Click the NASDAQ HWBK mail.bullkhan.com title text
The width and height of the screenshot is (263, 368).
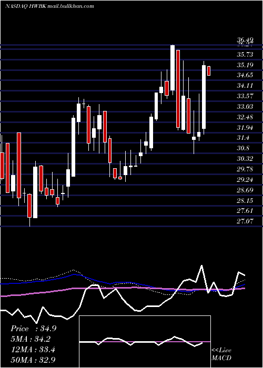49,6
